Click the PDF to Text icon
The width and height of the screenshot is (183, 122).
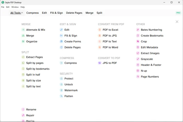point(100,41)
